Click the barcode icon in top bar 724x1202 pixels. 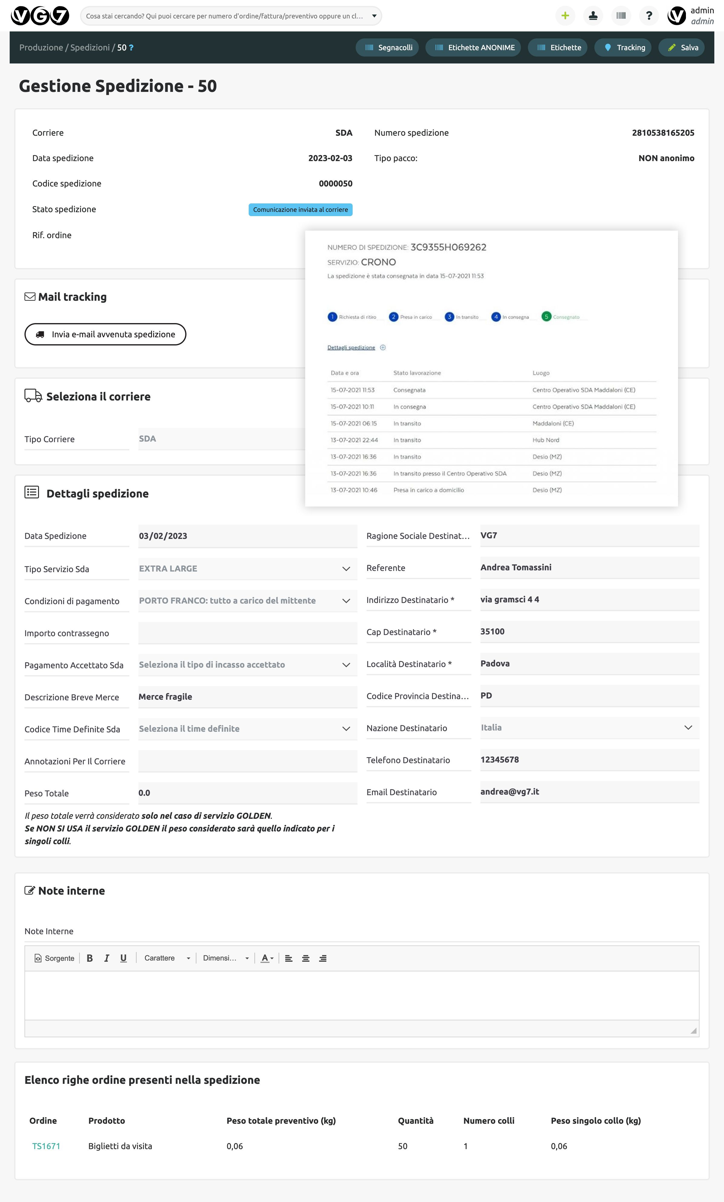621,16
